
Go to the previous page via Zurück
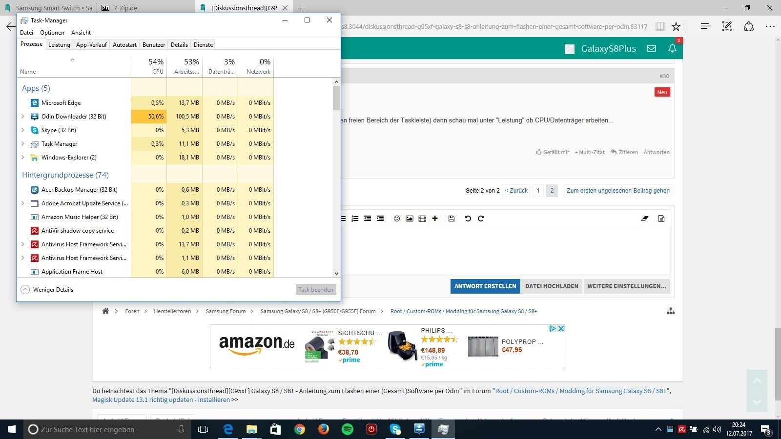click(x=516, y=191)
